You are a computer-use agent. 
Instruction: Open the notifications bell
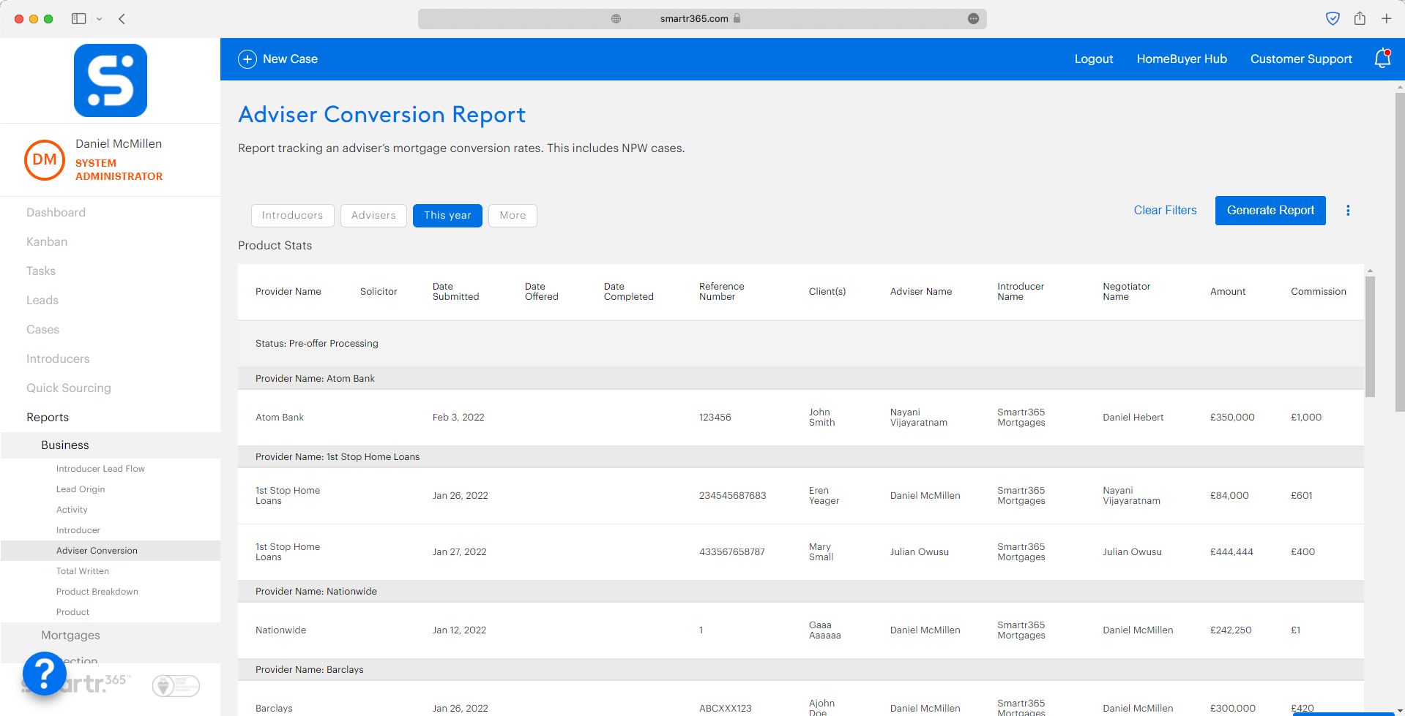coord(1382,59)
